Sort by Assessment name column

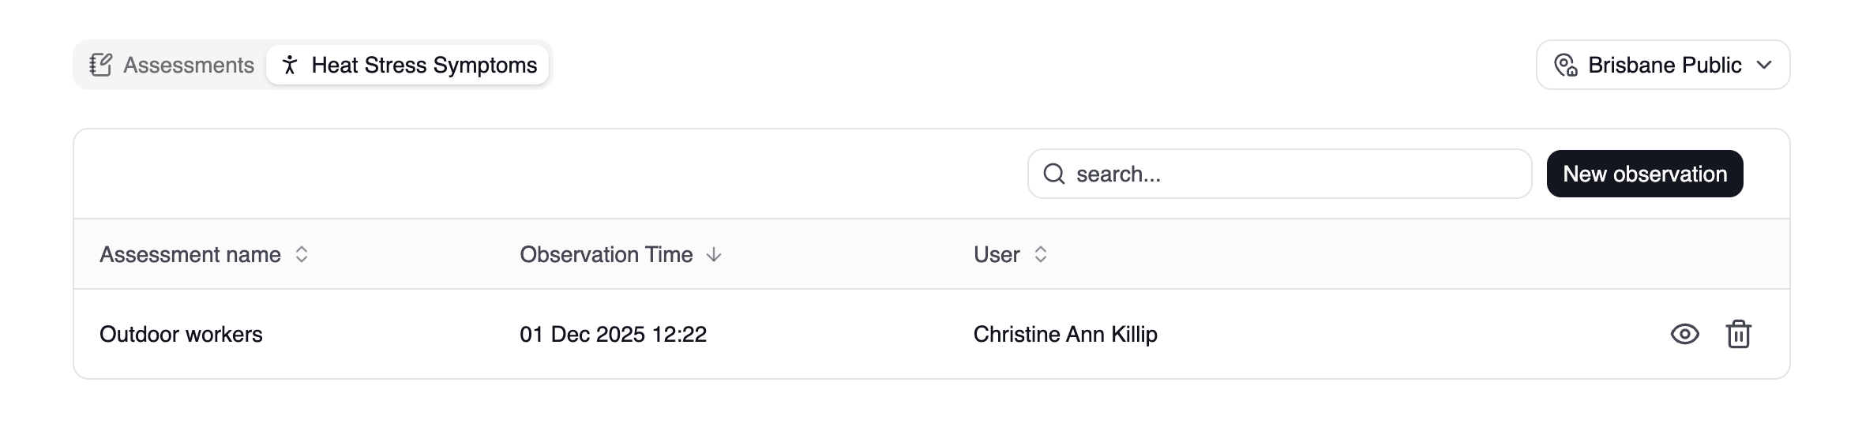tap(204, 254)
